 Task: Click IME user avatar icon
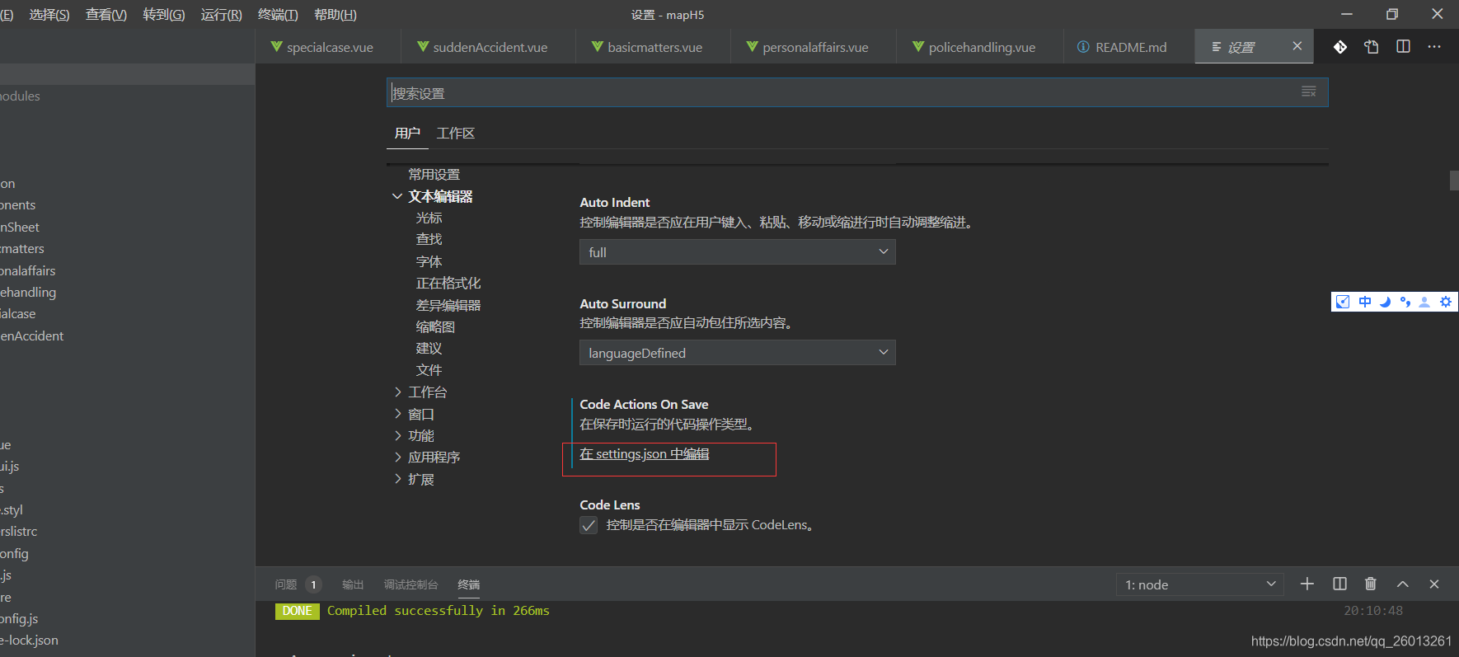(x=1424, y=302)
